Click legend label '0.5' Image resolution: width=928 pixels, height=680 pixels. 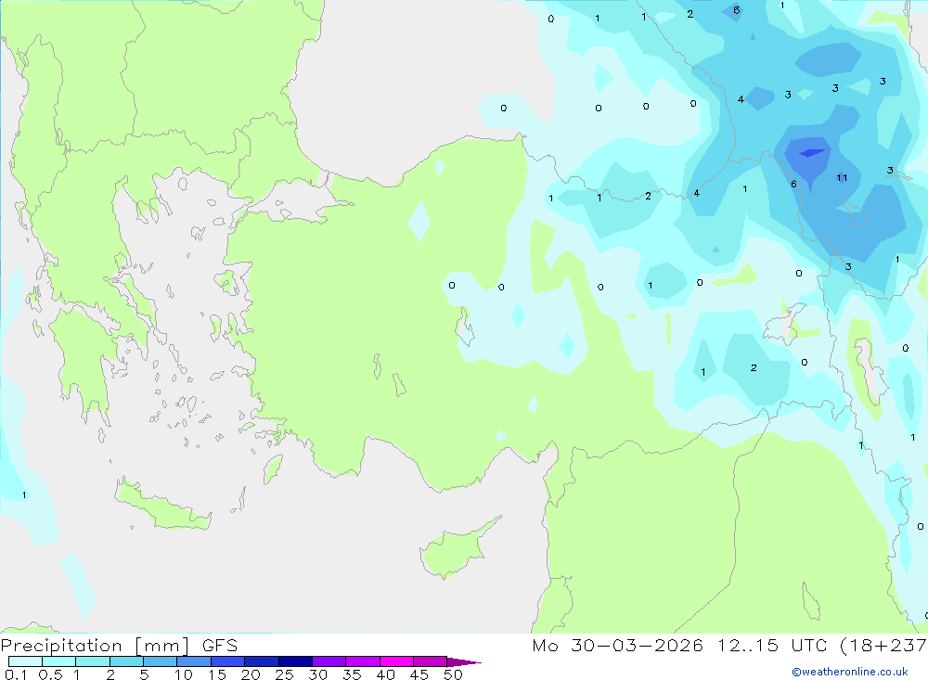(x=50, y=674)
